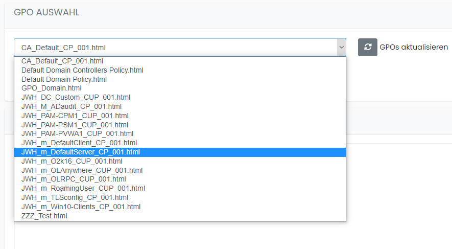The image size is (452, 249).
Task: Select JWH_m_Win10-Clients_CP_001.html option
Action: pos(81,207)
